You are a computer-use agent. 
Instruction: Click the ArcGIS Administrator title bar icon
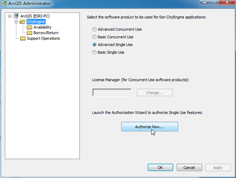click(x=4, y=3)
